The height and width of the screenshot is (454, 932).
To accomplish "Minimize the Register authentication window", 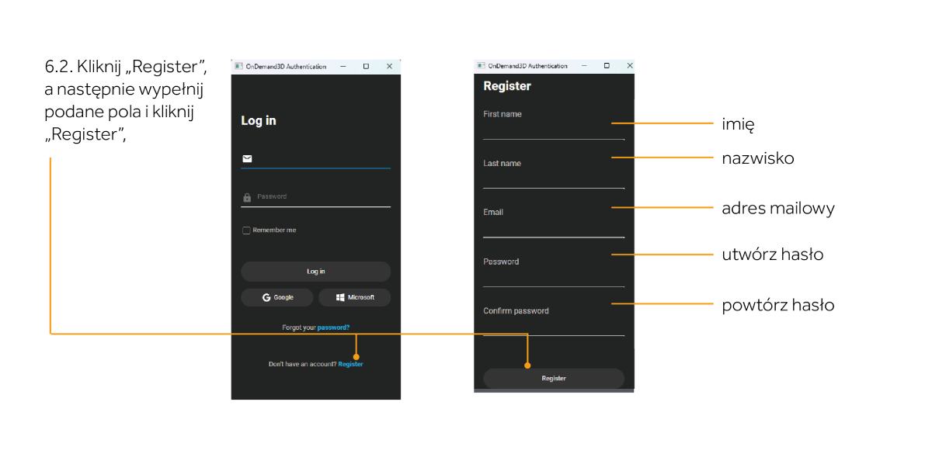I will 585,66.
